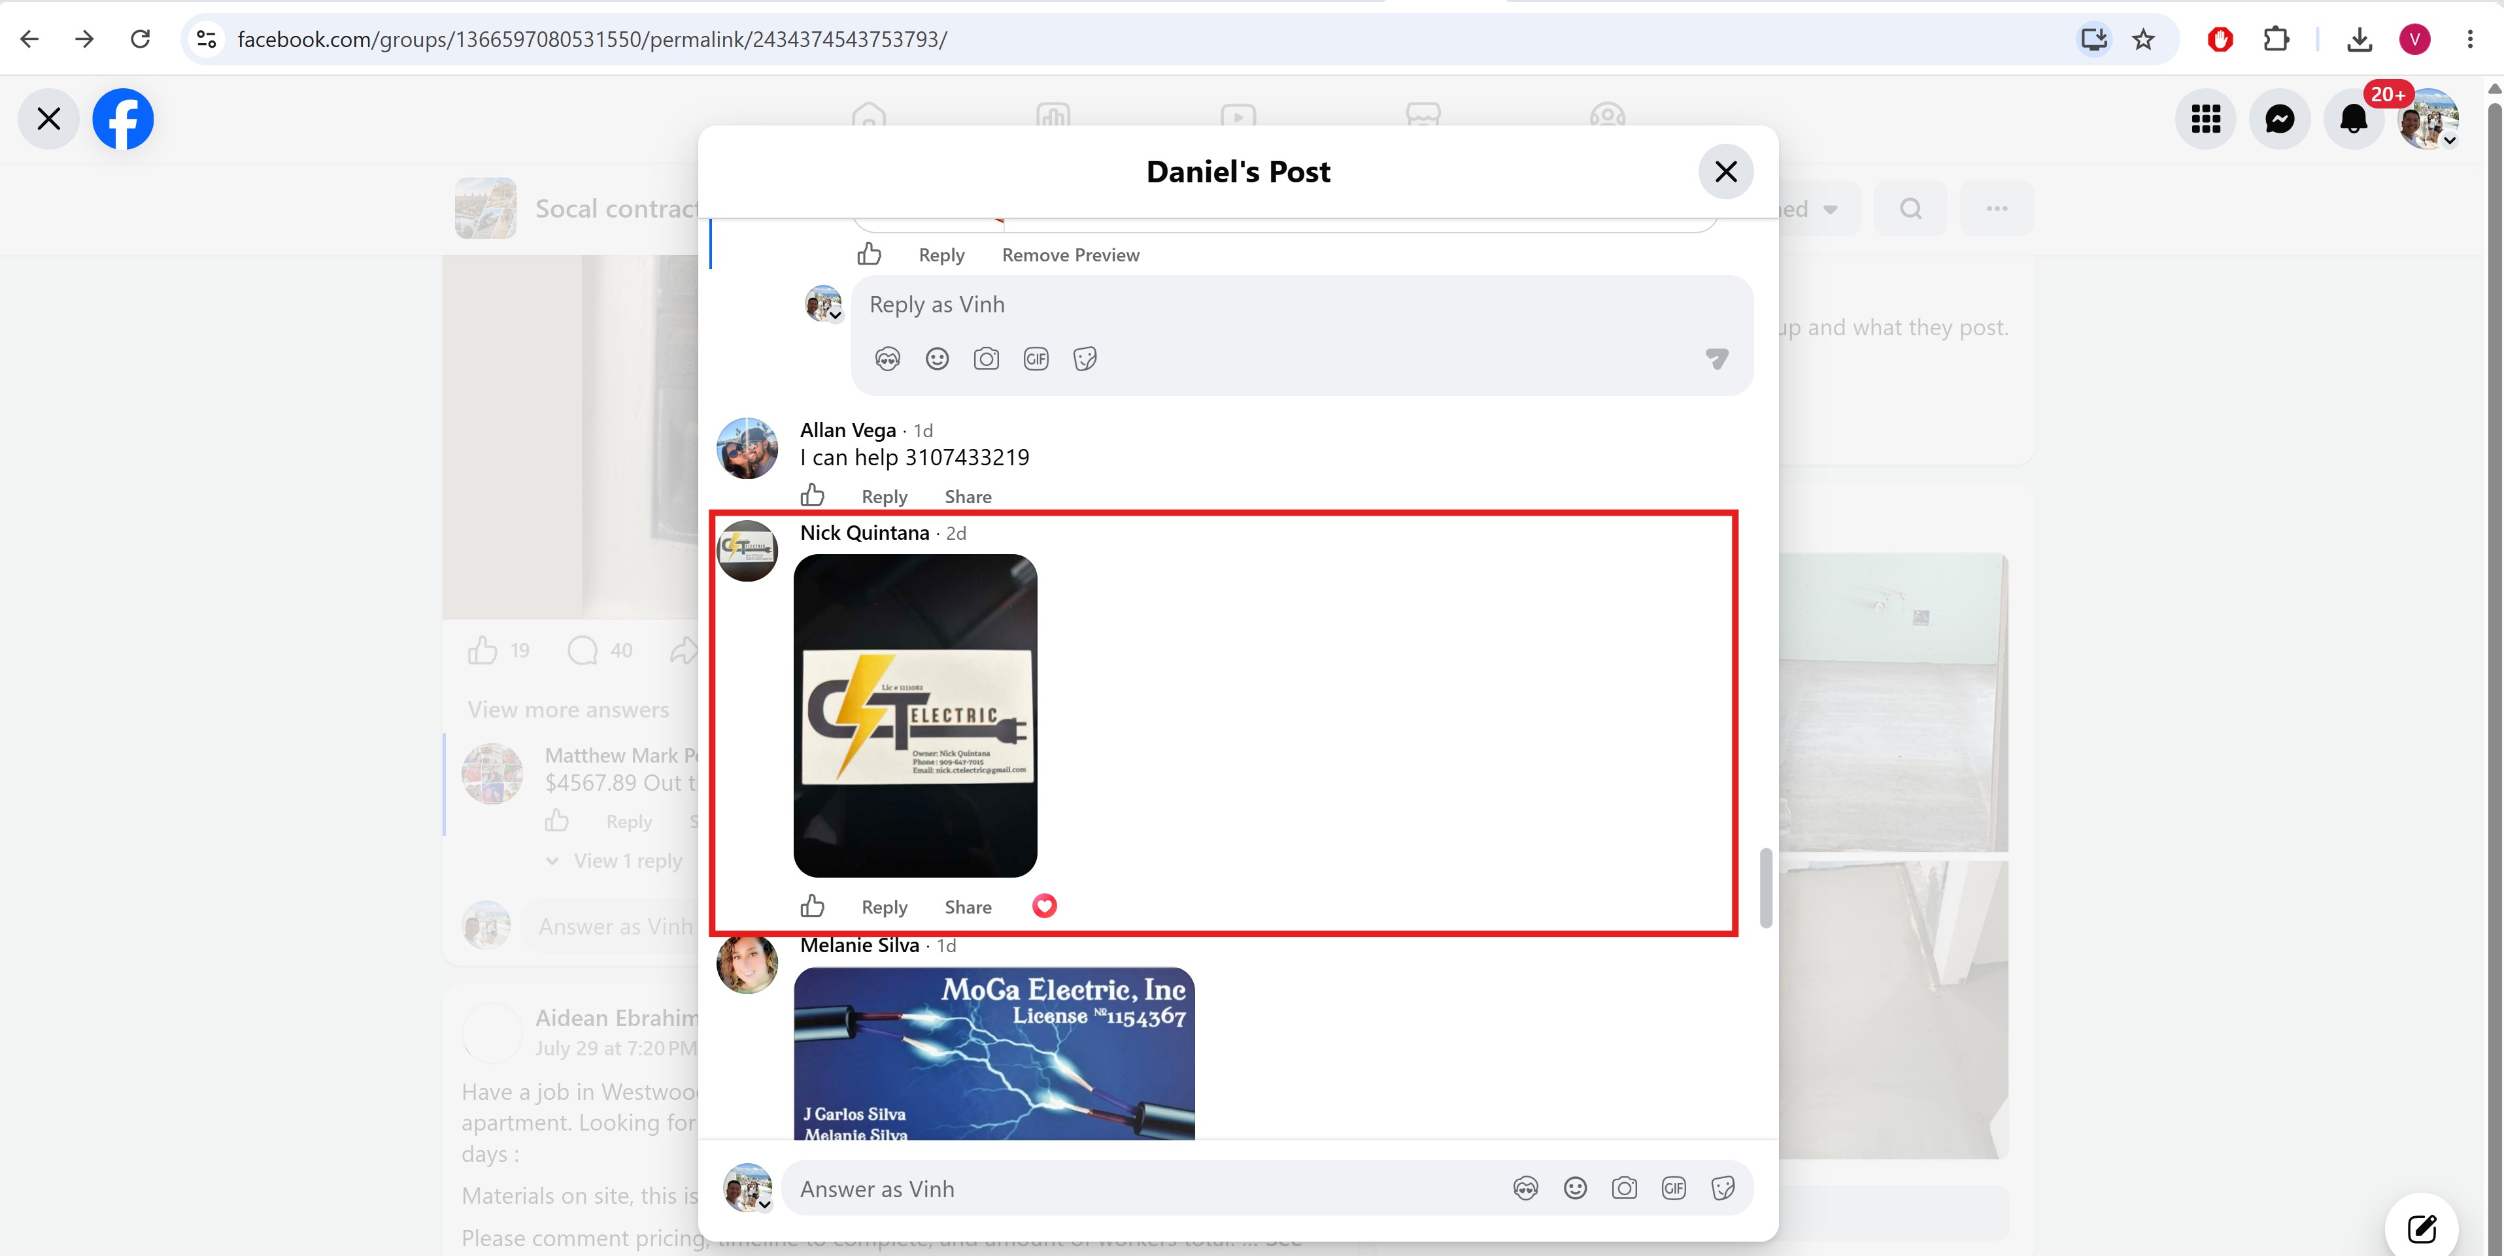Like Allan Vega's comment
This screenshot has width=2504, height=1256.
pyautogui.click(x=811, y=497)
